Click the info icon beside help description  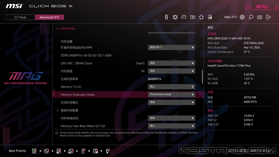[57, 133]
